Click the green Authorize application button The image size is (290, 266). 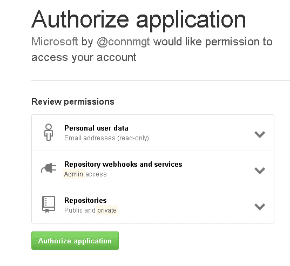click(75, 241)
